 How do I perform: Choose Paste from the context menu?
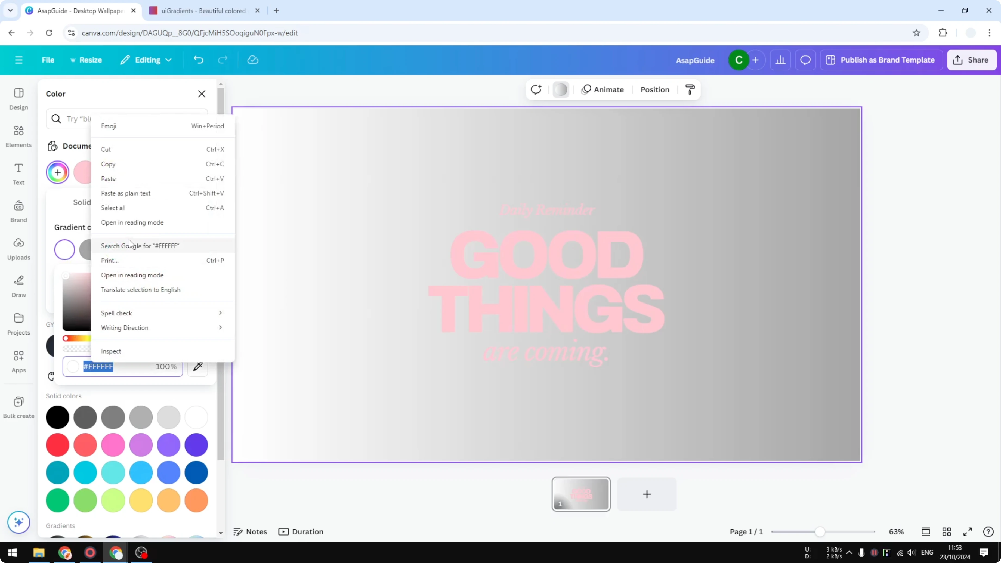click(162, 179)
